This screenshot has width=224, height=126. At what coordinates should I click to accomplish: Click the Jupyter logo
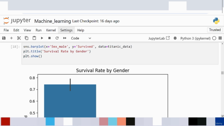pos(17,21)
